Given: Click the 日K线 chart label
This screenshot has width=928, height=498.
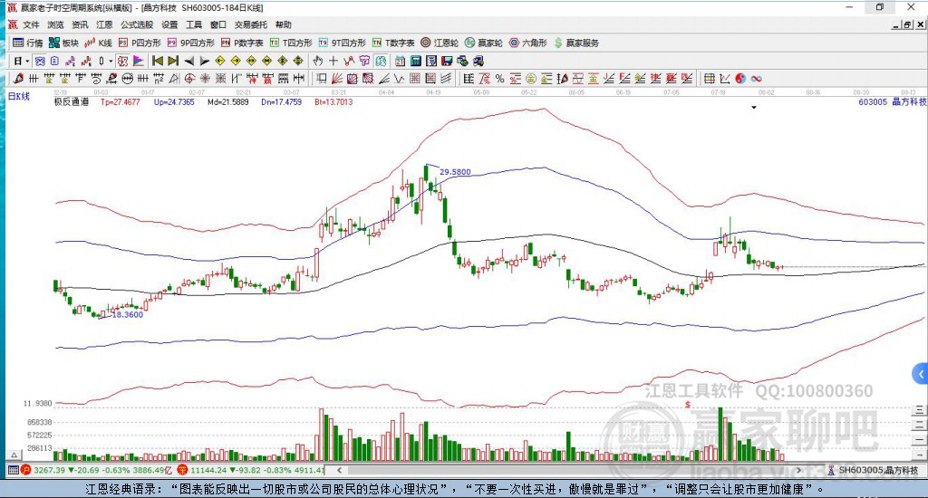Looking at the screenshot, I should click(18, 96).
